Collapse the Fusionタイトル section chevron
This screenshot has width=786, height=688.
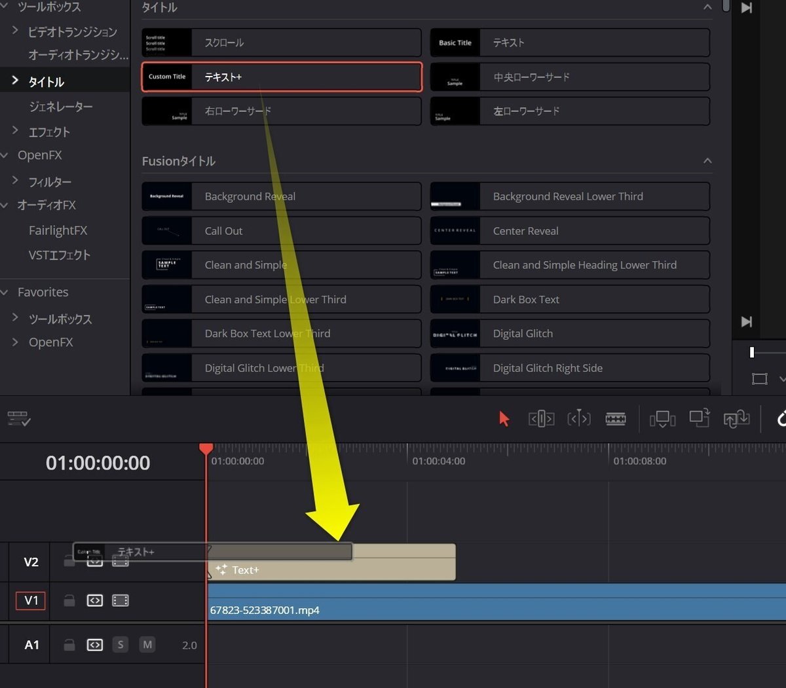tap(707, 161)
